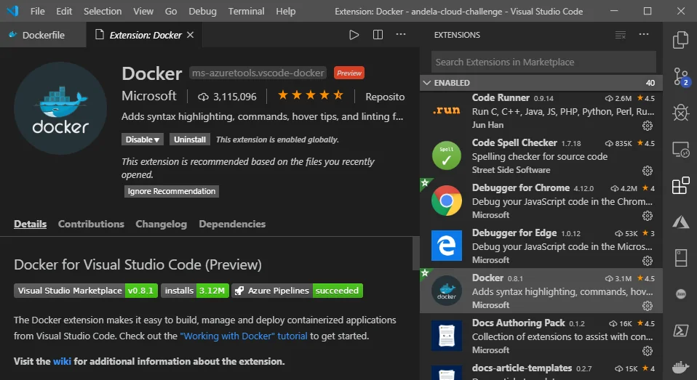
Task: Open manage gear for Docker extension
Action: coord(648,305)
